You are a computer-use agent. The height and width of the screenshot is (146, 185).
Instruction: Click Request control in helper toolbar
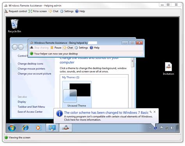(x=16, y=11)
